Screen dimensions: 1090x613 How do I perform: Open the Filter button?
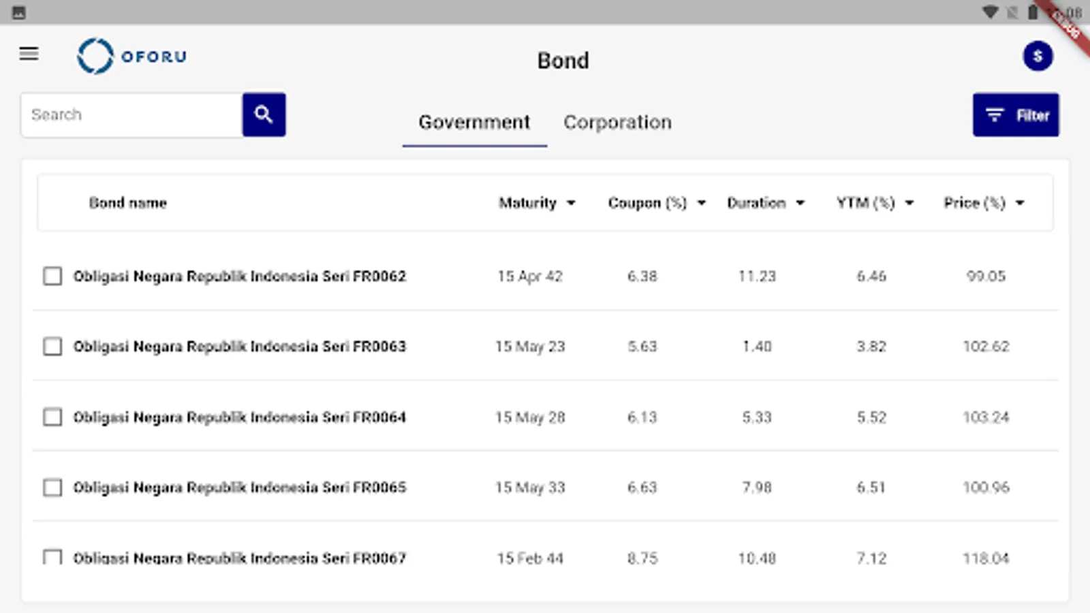coord(1015,115)
